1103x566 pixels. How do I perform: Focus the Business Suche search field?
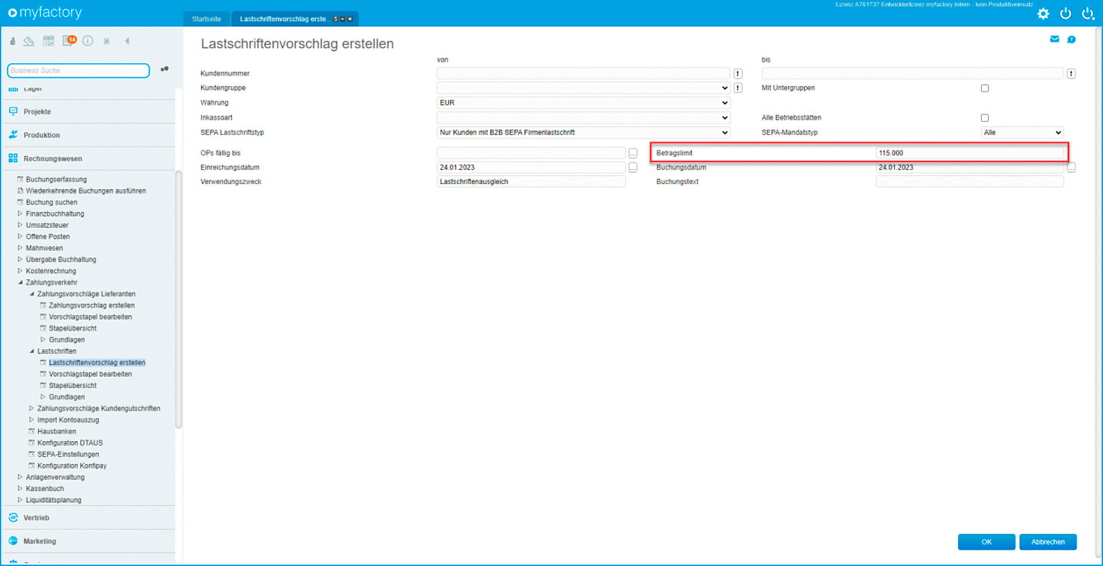78,70
